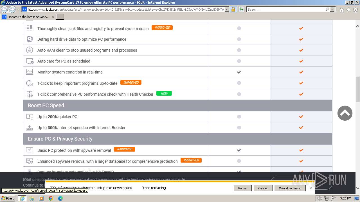Click the grey dot in Auto RAM clean row
Image resolution: width=360 pixels, height=202 pixels.
point(239,50)
